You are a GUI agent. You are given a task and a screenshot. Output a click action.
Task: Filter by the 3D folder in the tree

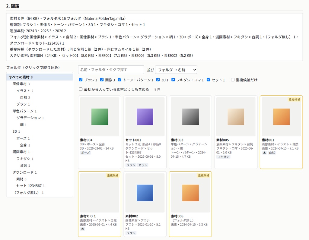40,131
